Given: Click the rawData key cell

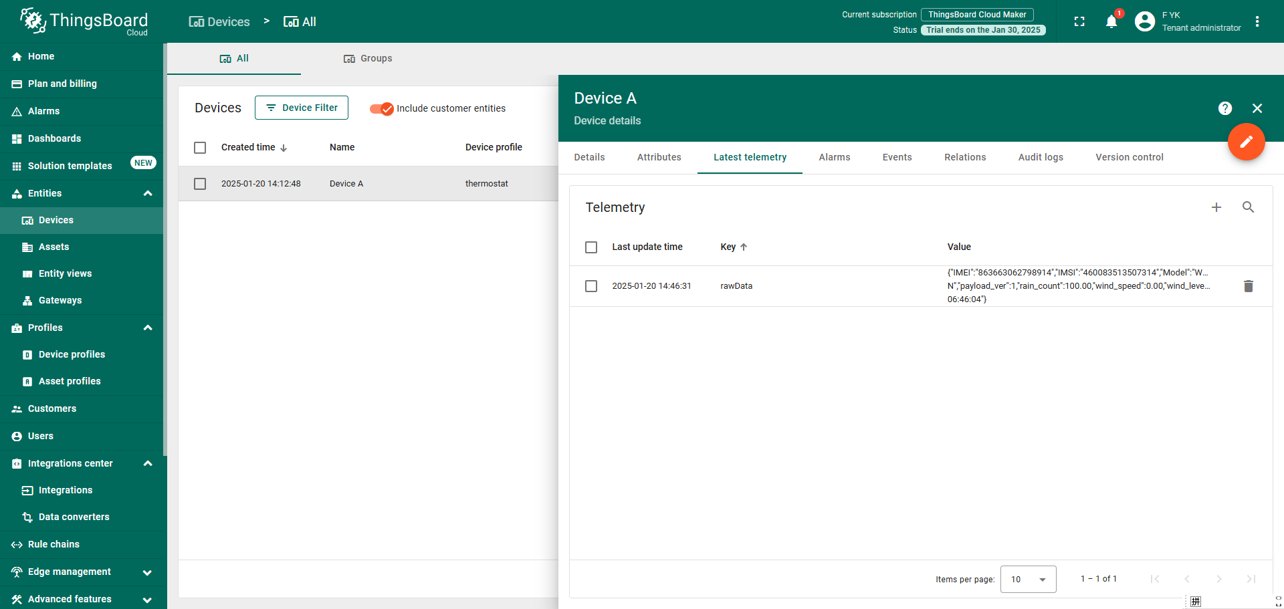Looking at the screenshot, I should point(736,286).
